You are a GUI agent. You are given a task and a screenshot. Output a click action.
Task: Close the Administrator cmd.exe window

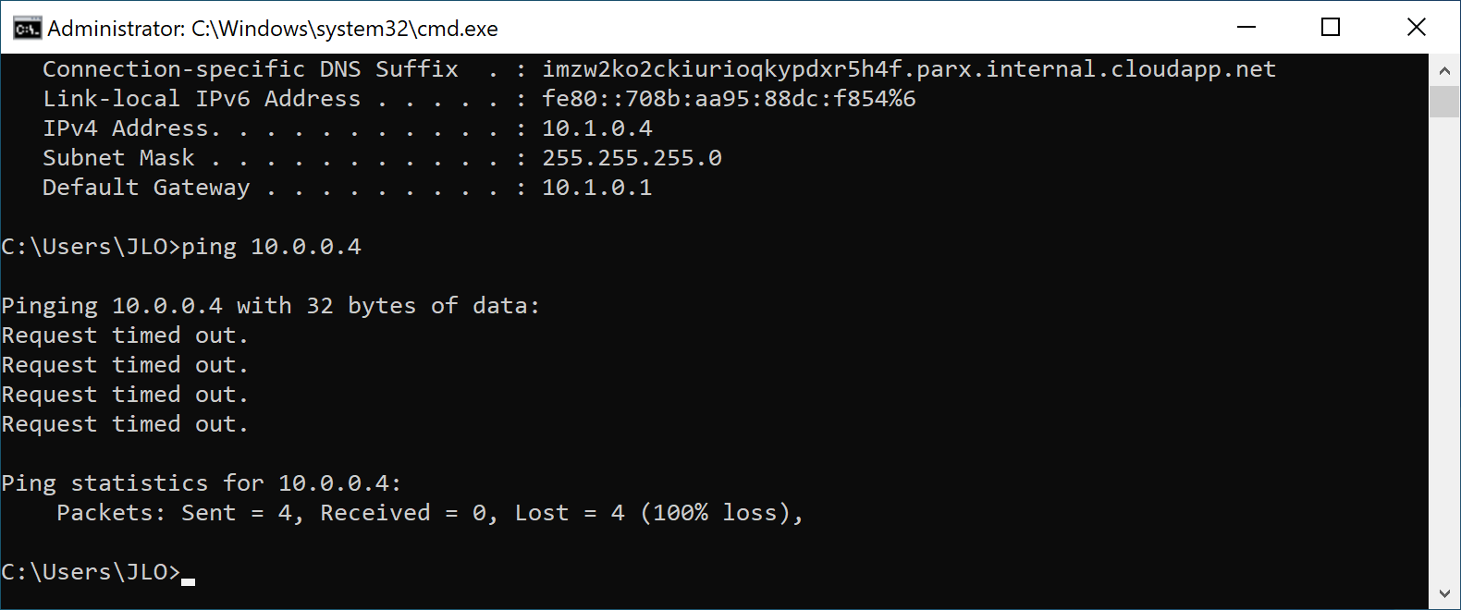click(x=1416, y=28)
